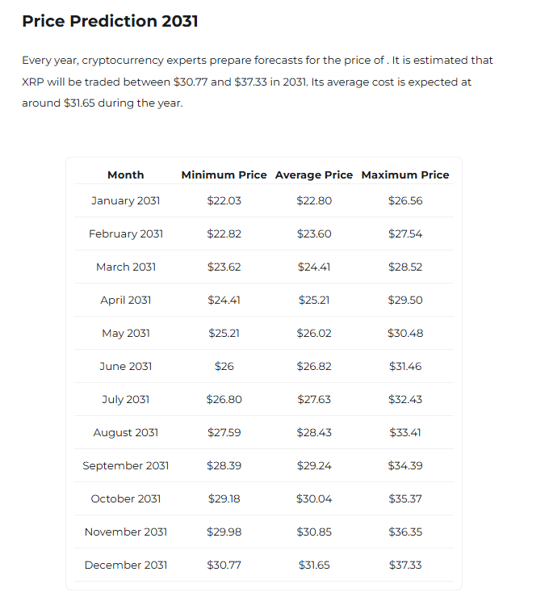Click the Average Price column header
Image resolution: width=549 pixels, height=597 pixels.
pyautogui.click(x=314, y=174)
